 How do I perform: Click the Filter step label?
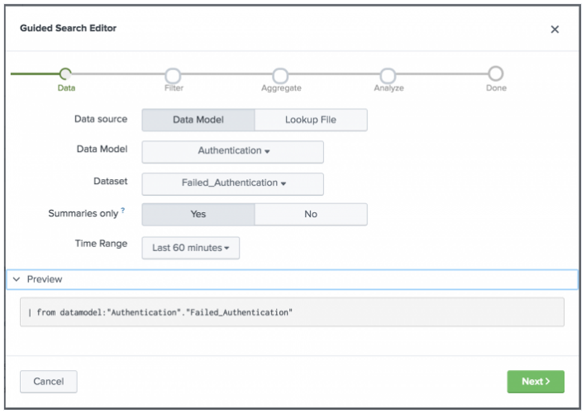(x=174, y=88)
